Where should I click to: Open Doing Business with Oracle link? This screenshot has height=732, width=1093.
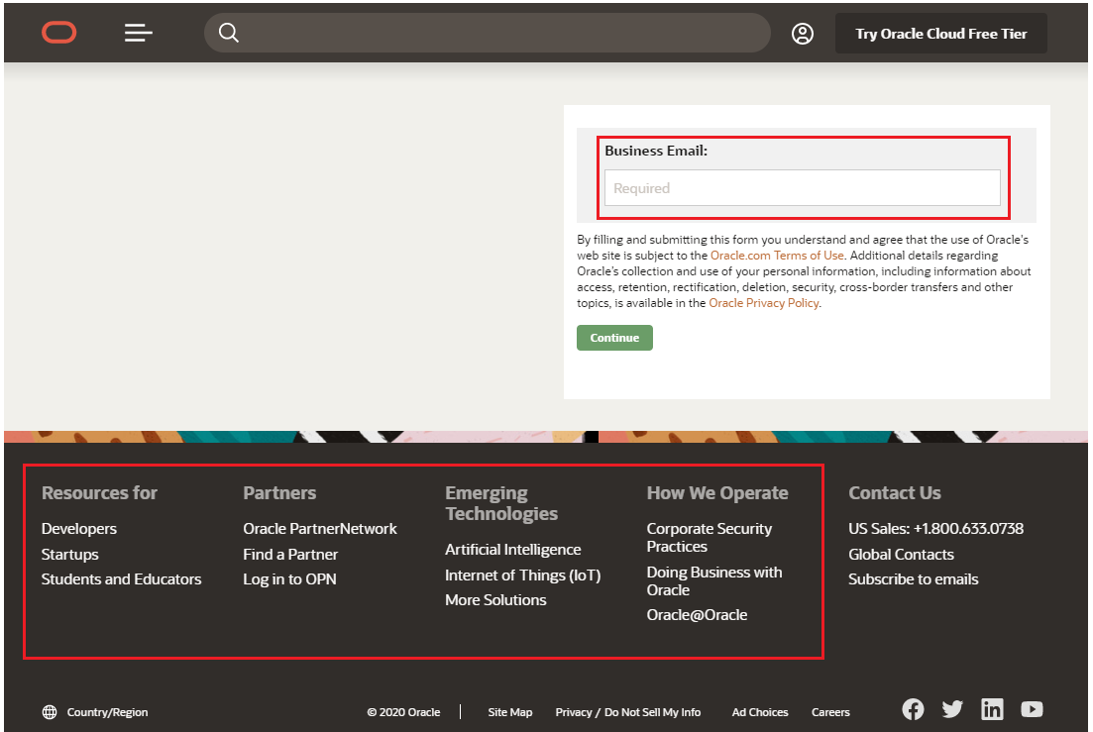714,580
